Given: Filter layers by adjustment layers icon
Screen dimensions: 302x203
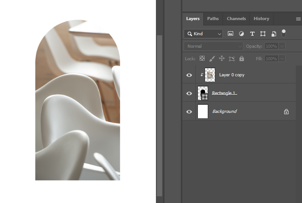Looking at the screenshot, I should (241, 34).
